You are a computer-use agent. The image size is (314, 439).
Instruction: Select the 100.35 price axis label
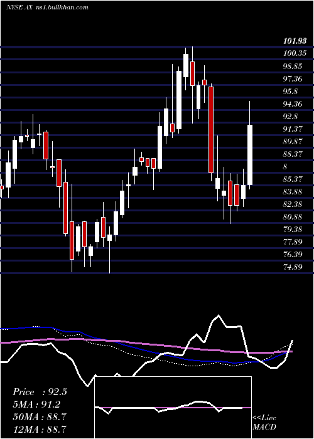coord(295,53)
